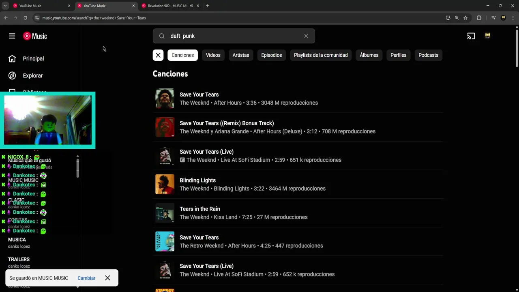
Task: Select the Videos filter chip
Action: 213,55
